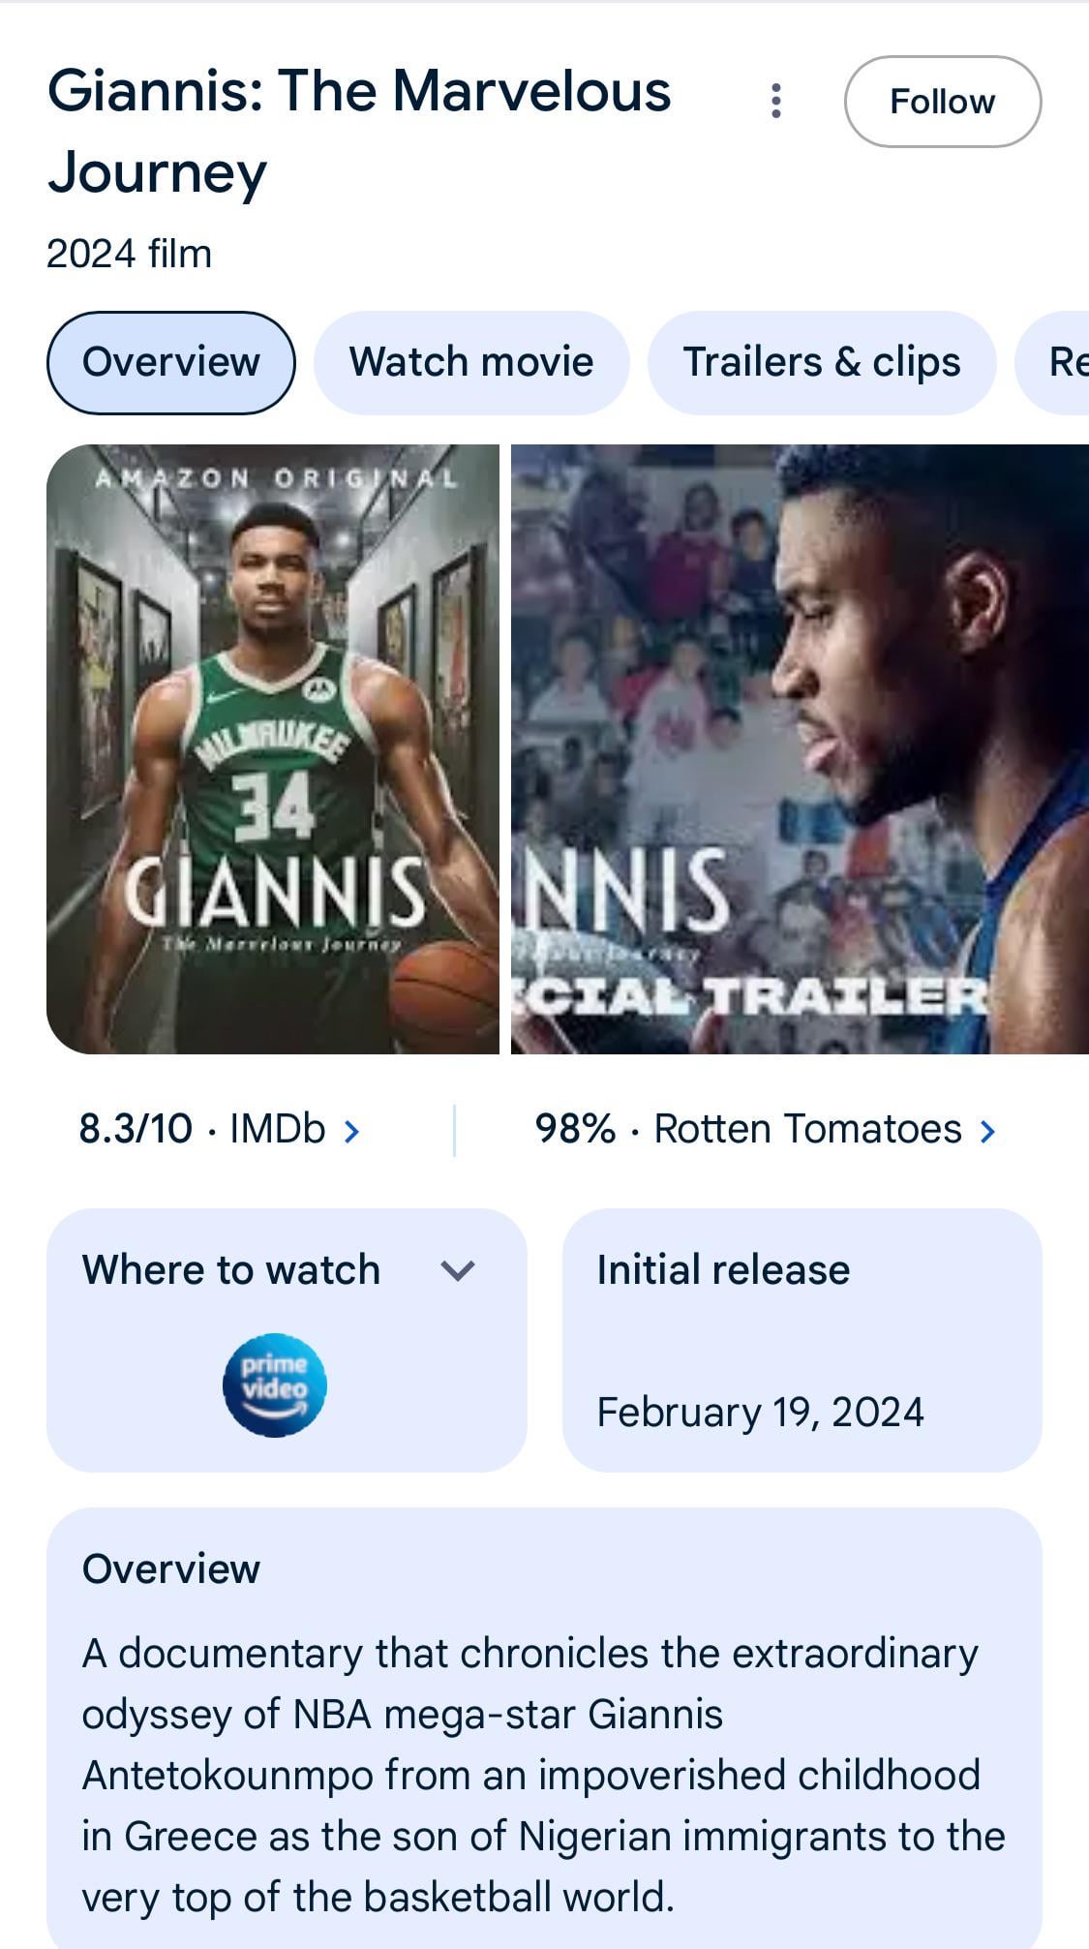Click the arrow next to IMDb

tap(352, 1131)
